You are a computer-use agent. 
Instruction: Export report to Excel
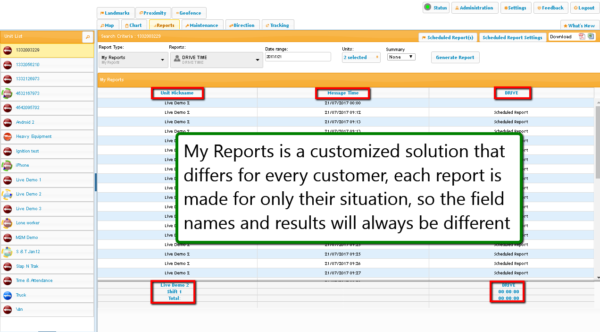(x=591, y=37)
